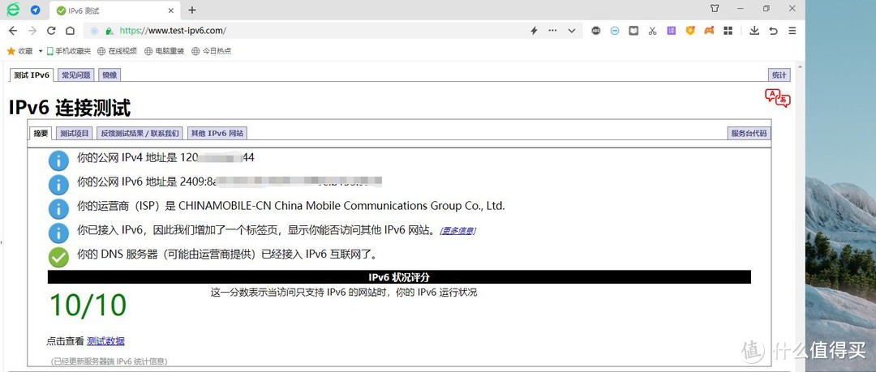Click the info icon beside the IPv6 address
The image size is (876, 372).
tap(58, 184)
